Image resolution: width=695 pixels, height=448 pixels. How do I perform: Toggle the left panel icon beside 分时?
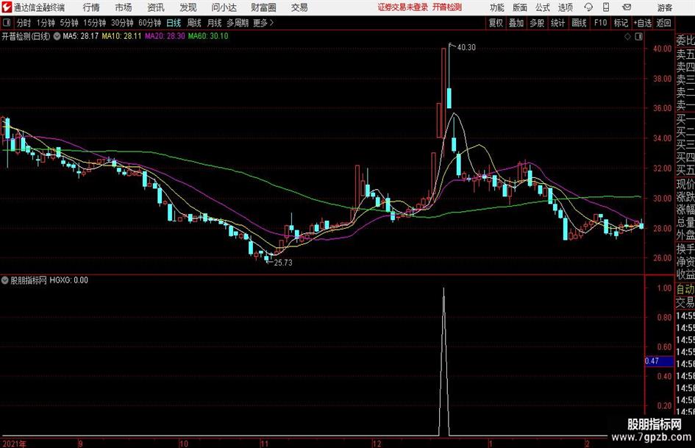[x=7, y=23]
